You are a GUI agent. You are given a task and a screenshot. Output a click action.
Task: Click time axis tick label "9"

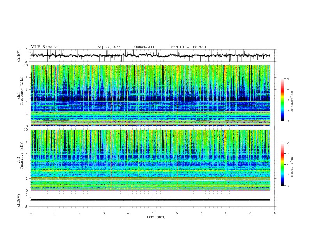[x=250, y=213]
